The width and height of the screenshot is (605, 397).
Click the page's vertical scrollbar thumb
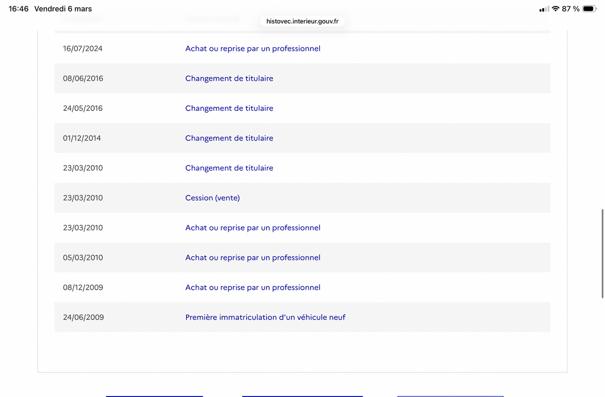click(x=602, y=253)
